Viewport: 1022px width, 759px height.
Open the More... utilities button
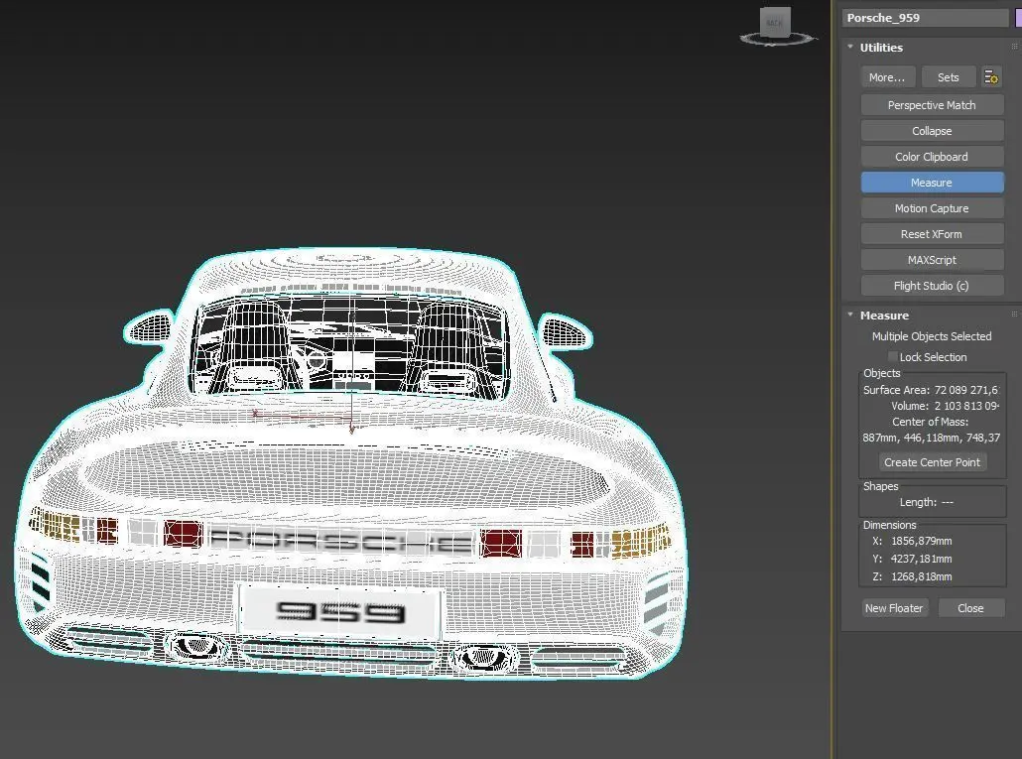coord(887,76)
